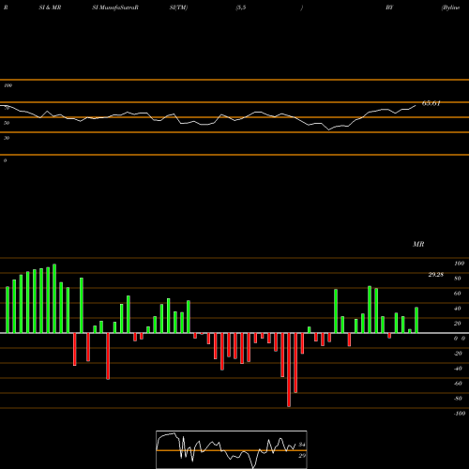The image size is (469, 469).
Task: Click the MR panel title label
Action: (x=418, y=244)
